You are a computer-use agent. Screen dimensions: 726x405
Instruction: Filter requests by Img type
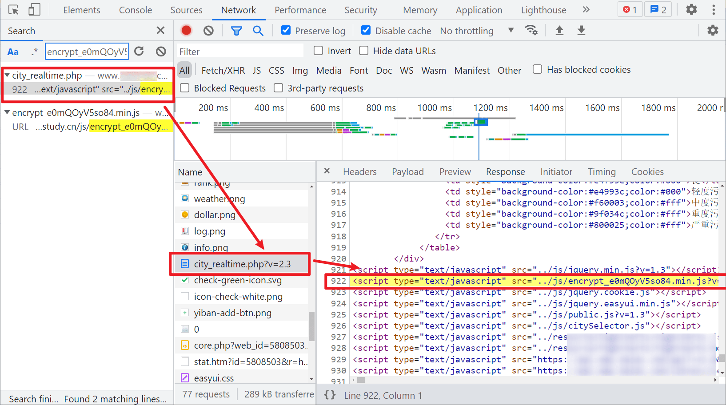300,70
